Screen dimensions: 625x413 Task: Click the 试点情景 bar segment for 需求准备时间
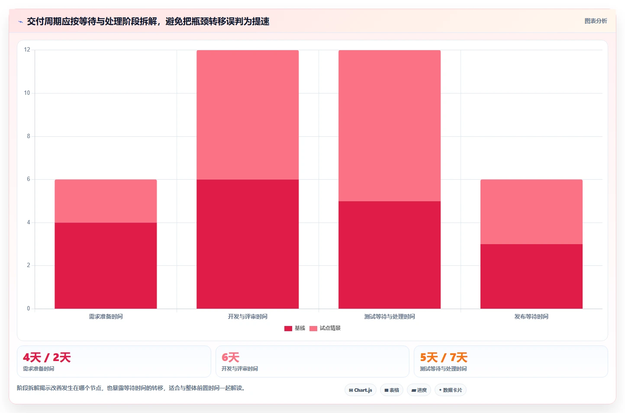106,201
